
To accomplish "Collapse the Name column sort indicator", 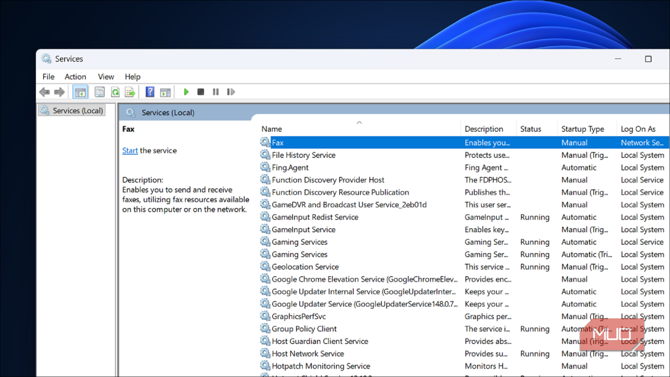I will 359,122.
